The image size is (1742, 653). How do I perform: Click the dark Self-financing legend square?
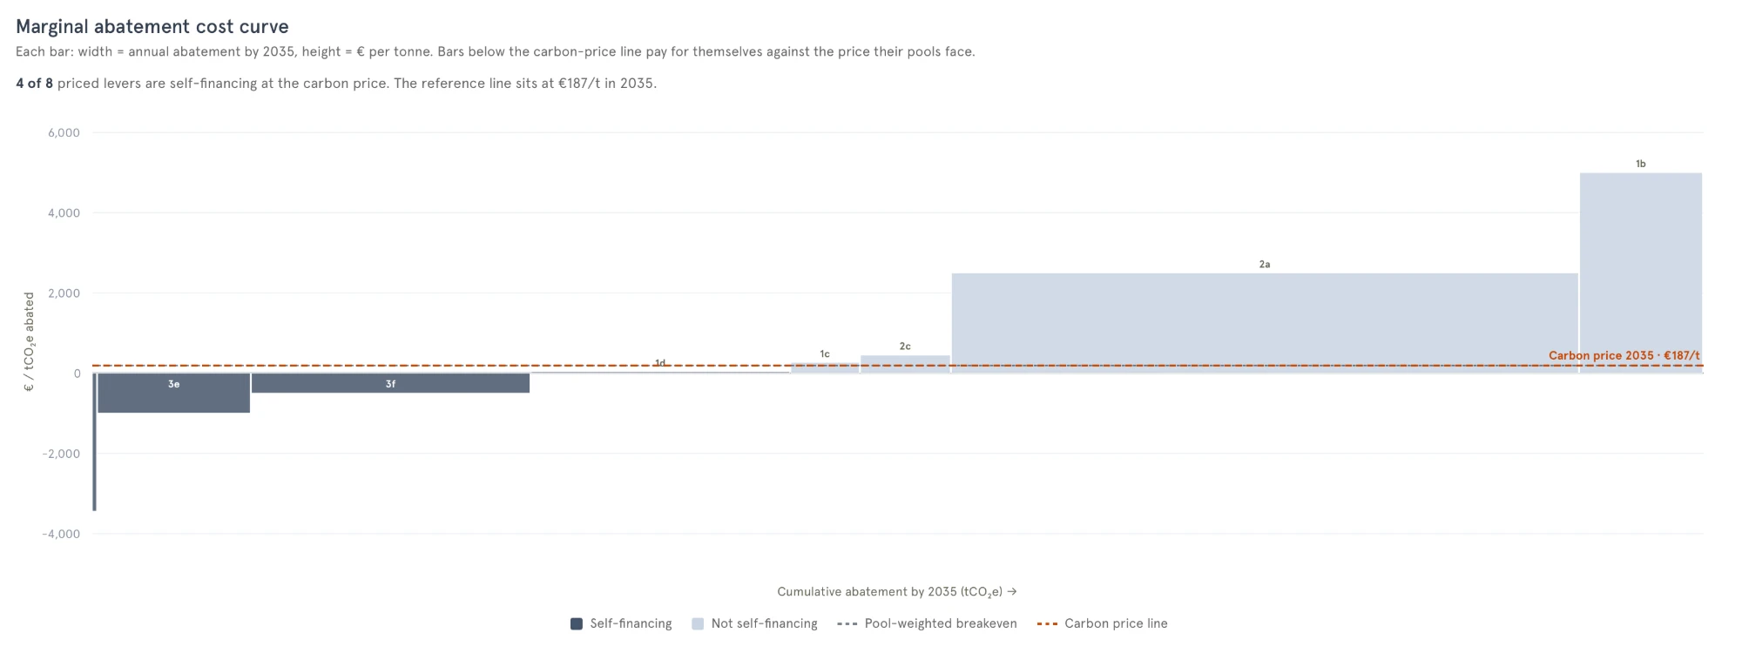576,623
